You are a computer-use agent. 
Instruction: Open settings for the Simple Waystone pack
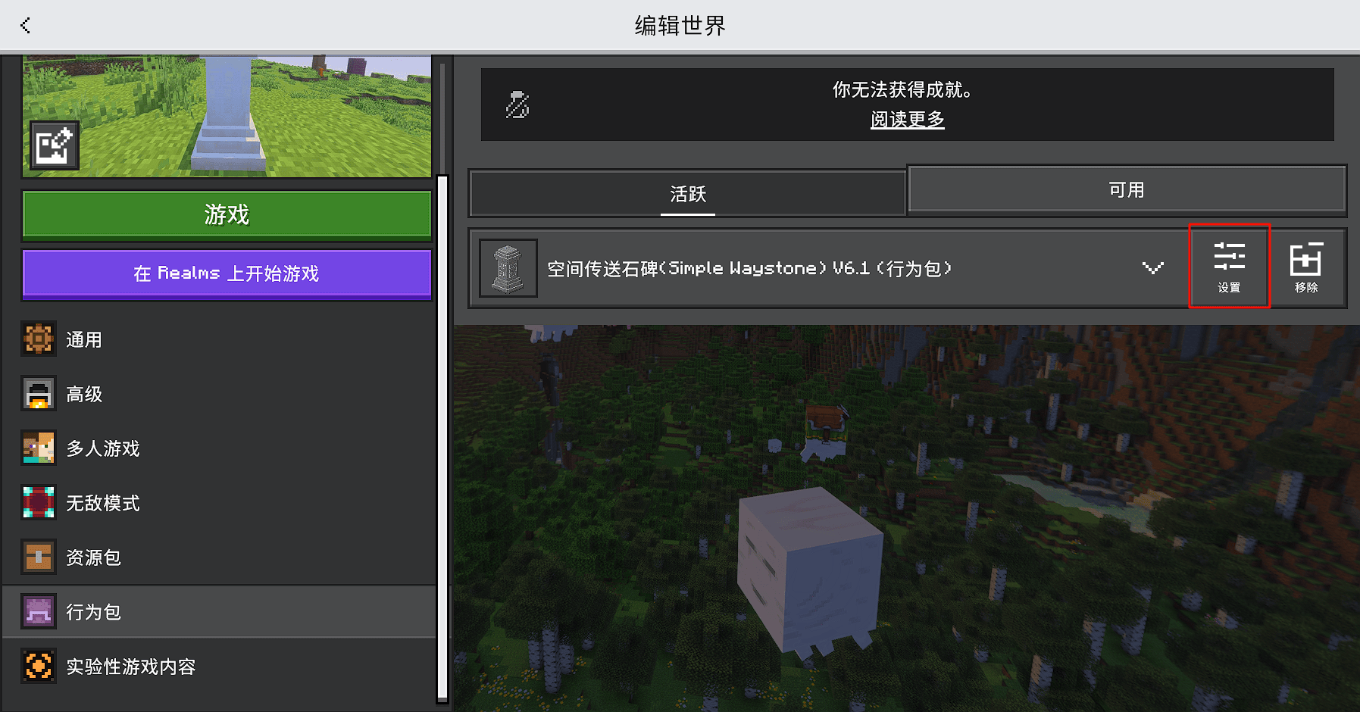click(x=1229, y=267)
